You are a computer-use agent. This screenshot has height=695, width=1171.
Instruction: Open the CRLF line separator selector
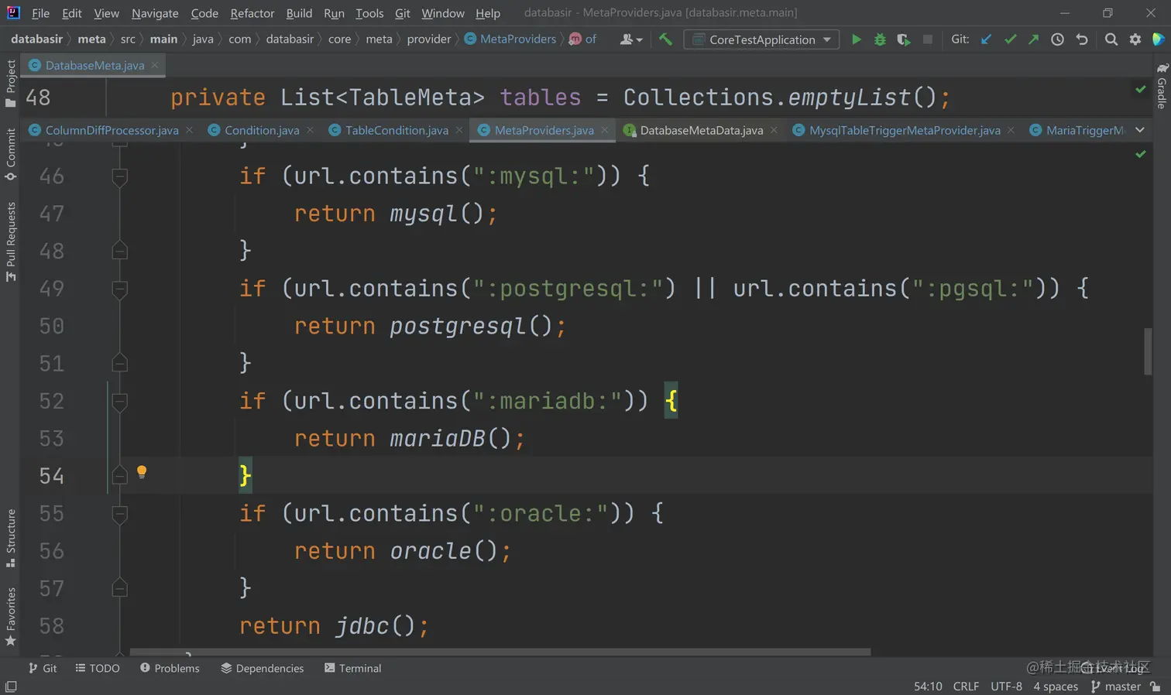tap(966, 686)
